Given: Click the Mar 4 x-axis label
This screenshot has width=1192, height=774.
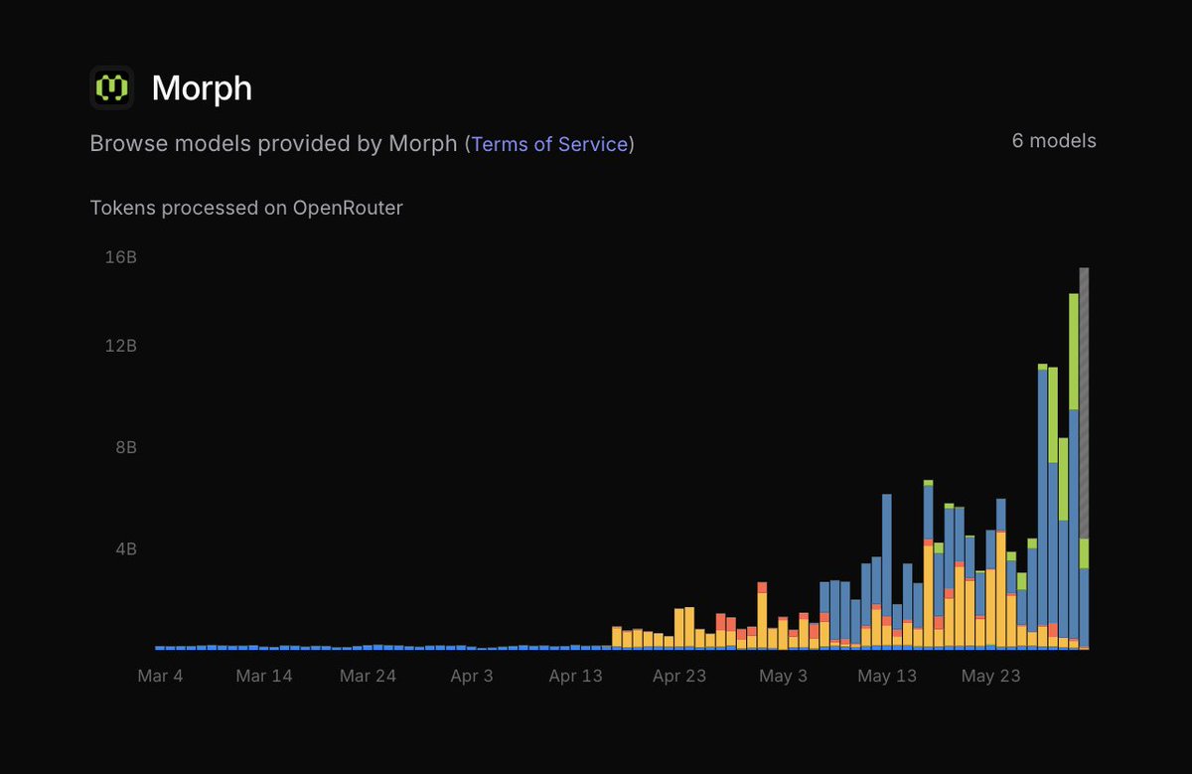Looking at the screenshot, I should tap(160, 676).
